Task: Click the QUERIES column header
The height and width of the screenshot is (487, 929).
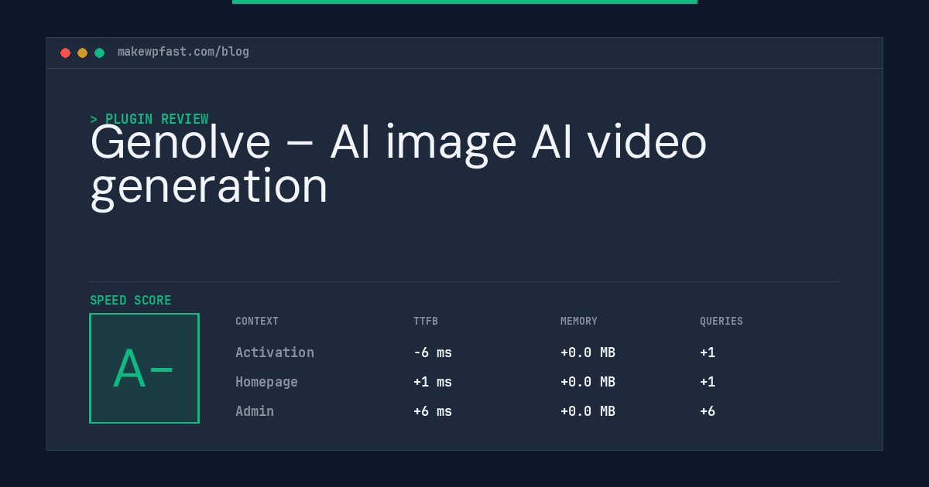Action: pos(722,322)
